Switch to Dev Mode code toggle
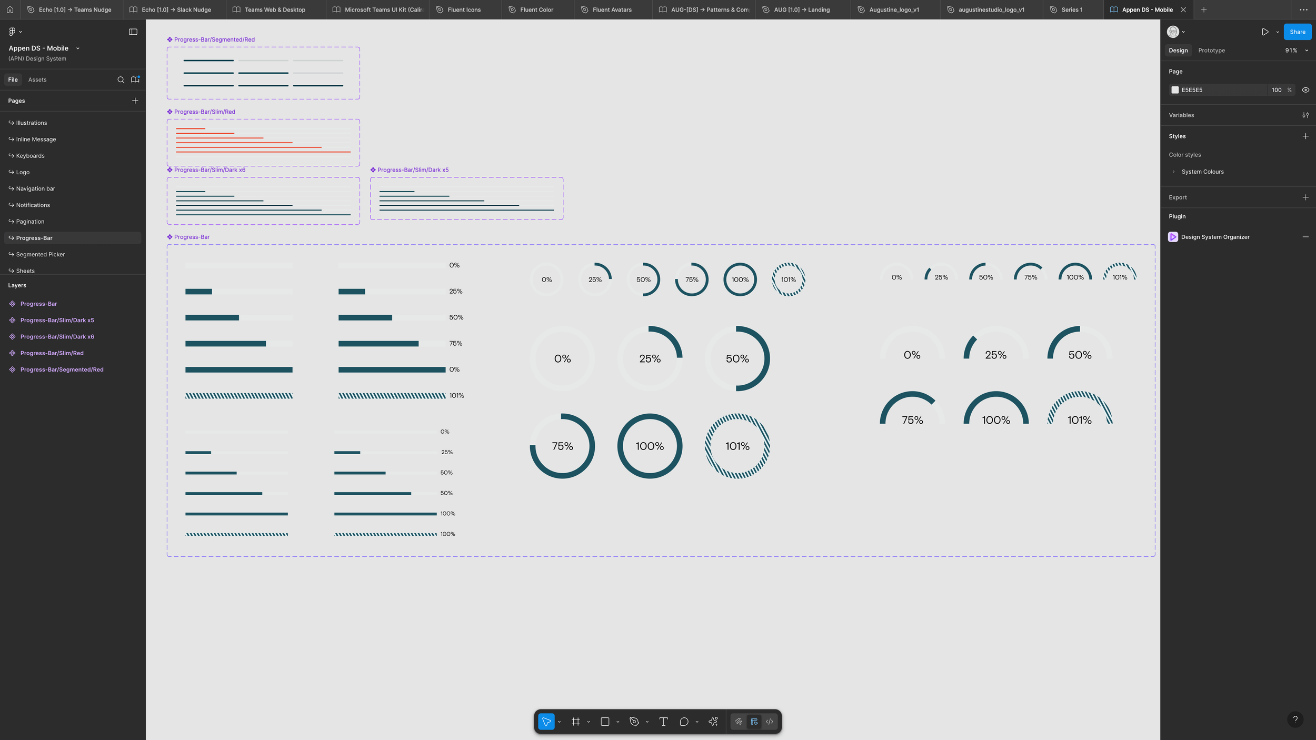Viewport: 1316px width, 740px height. 770,722
